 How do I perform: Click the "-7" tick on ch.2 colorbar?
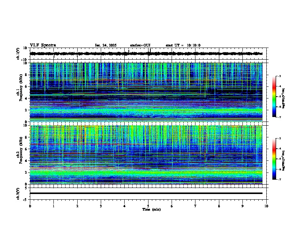279,179
